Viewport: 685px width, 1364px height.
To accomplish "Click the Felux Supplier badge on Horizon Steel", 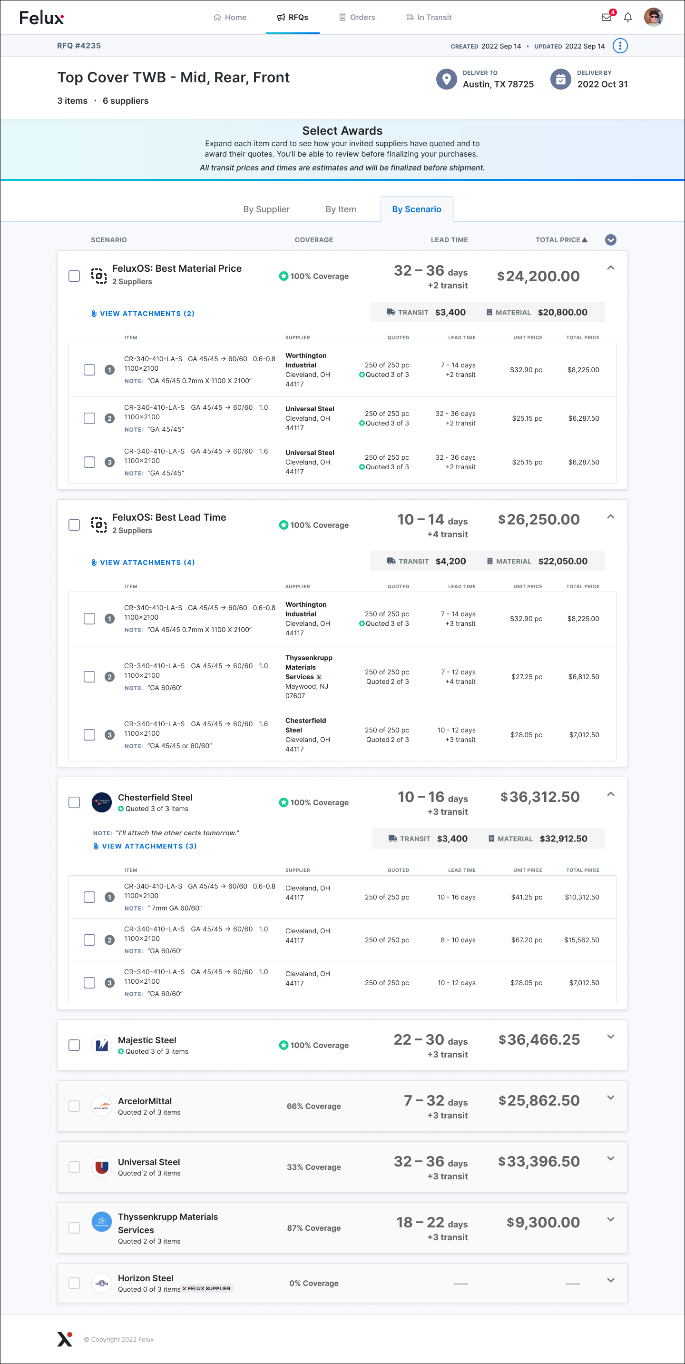I will click(207, 1289).
